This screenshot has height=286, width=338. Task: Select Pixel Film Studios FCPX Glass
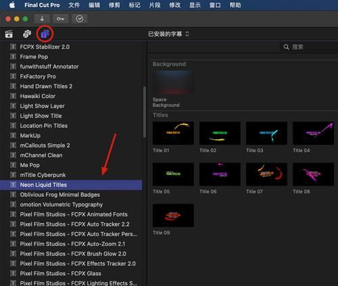coord(71,273)
